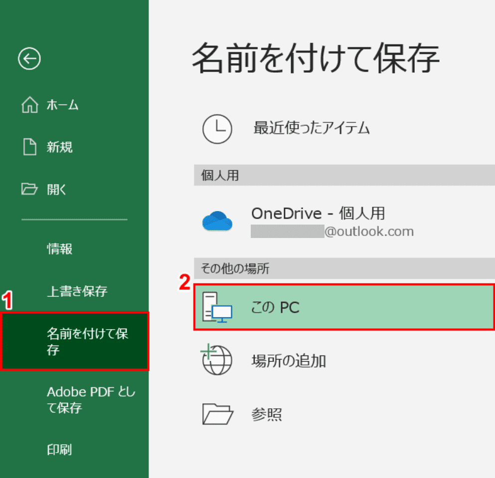Select この PC as save location
The image size is (495, 478).
(x=344, y=307)
